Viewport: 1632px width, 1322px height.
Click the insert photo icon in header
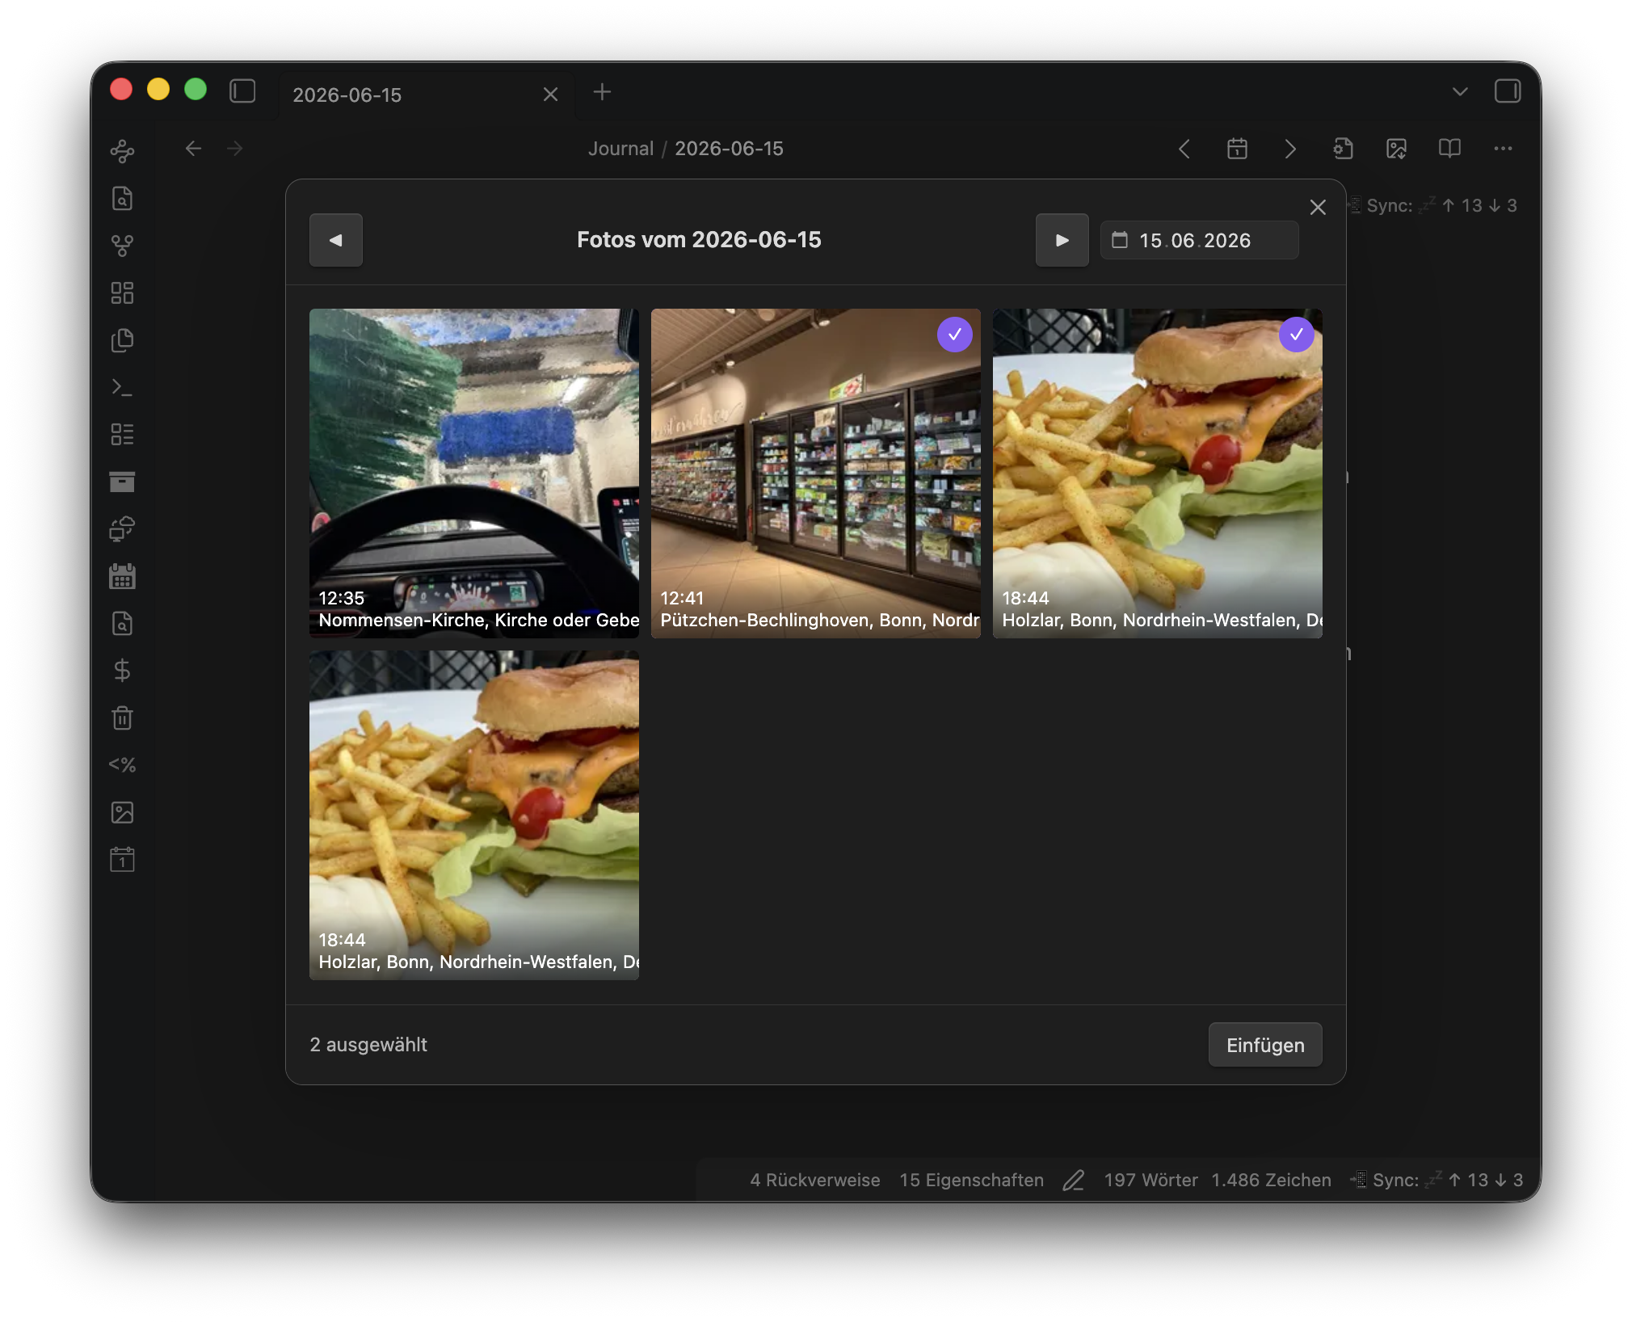click(1396, 149)
